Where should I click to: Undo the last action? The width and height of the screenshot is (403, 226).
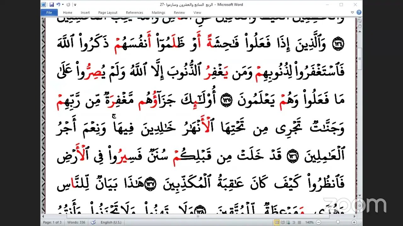pyautogui.click(x=58, y=5)
